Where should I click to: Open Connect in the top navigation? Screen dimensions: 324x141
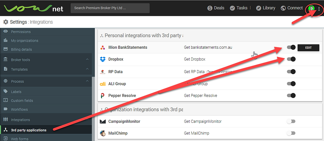click(292, 8)
